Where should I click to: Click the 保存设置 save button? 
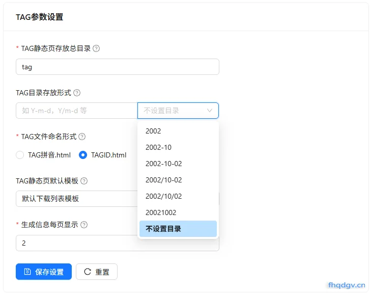coord(44,272)
